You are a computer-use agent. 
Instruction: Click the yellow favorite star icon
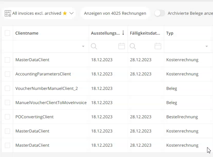tap(65, 13)
